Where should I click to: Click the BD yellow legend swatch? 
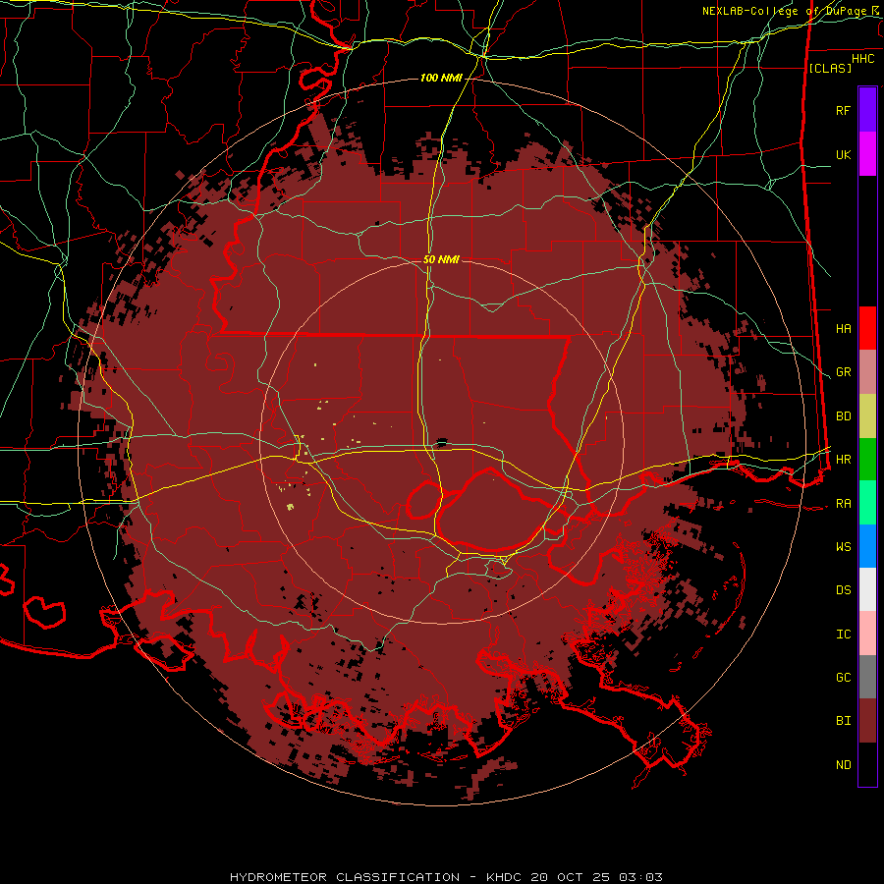(x=867, y=416)
